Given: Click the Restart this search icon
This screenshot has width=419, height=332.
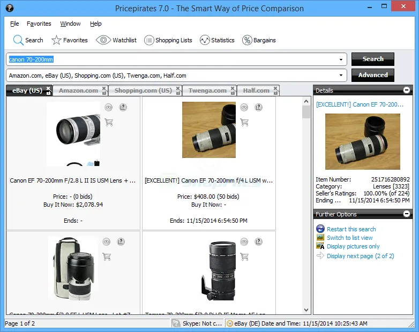Looking at the screenshot, I should pos(320,229).
